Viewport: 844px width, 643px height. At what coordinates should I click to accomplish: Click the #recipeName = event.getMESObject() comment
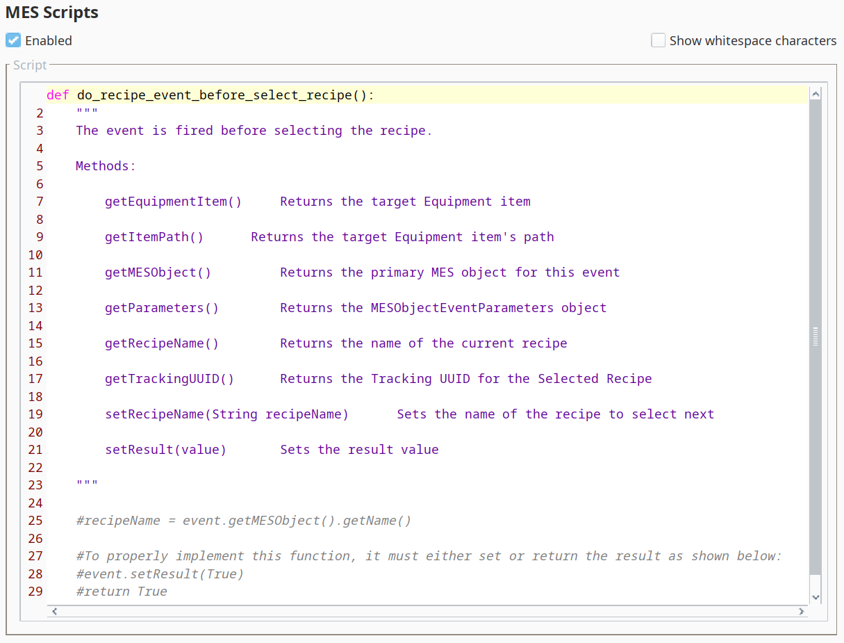(x=243, y=521)
